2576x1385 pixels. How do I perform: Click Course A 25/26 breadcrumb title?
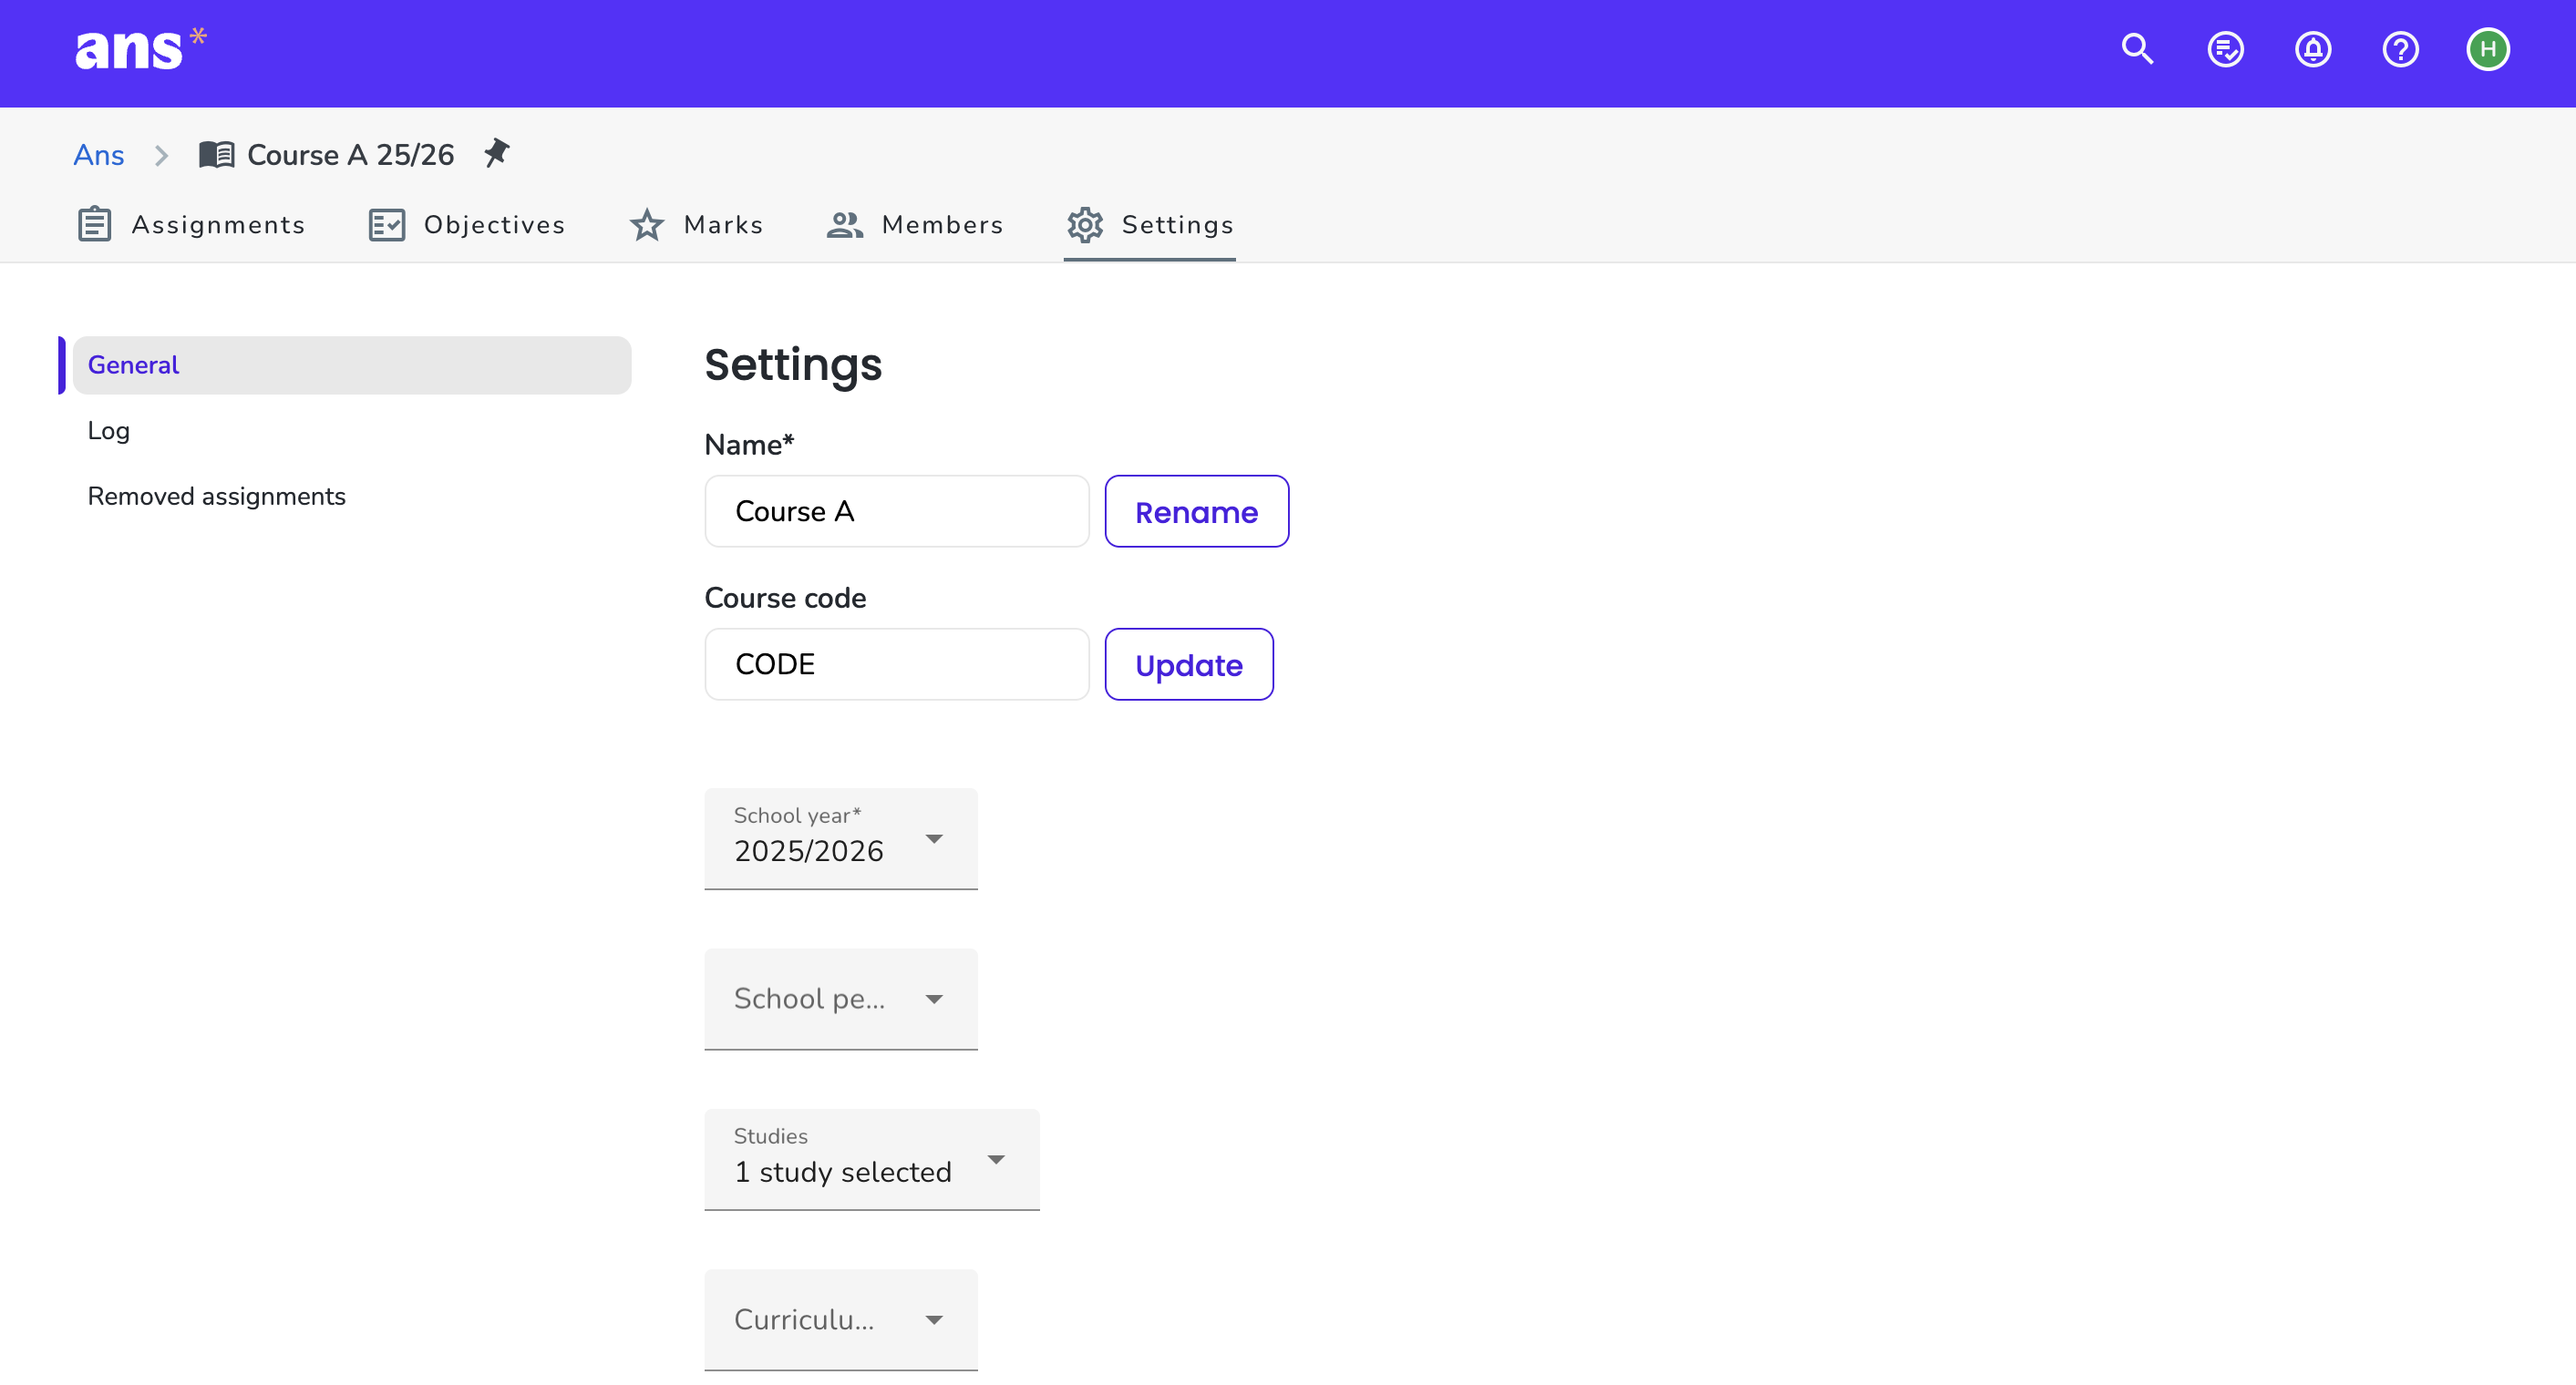pyautogui.click(x=351, y=155)
